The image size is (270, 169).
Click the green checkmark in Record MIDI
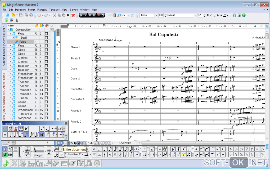(x=5, y=129)
